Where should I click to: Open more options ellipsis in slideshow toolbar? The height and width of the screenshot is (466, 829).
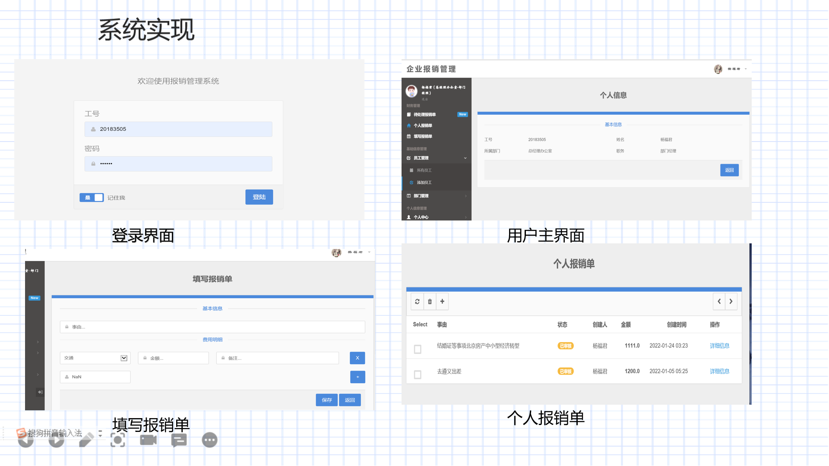tap(209, 440)
